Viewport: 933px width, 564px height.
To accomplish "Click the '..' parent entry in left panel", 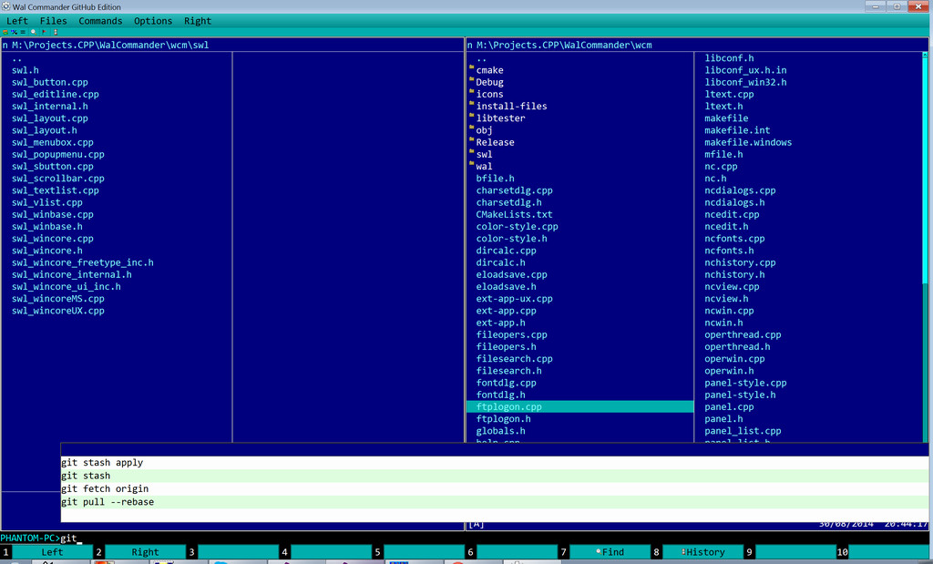I will click(16, 58).
